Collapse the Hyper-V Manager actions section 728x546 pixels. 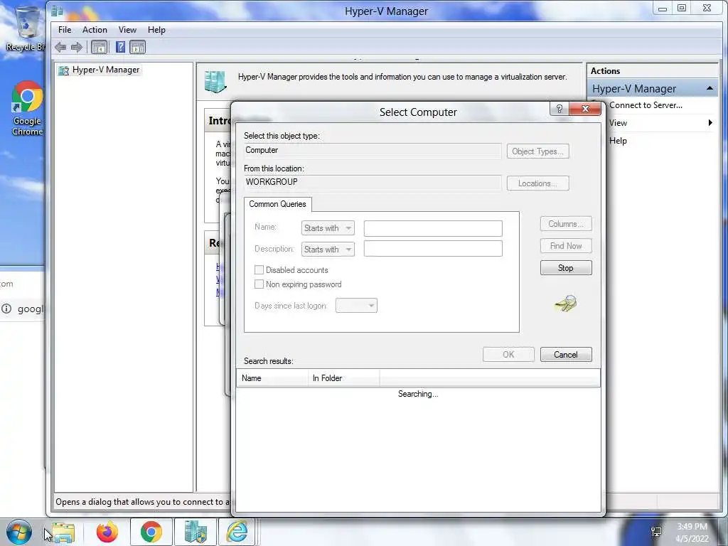(x=710, y=88)
